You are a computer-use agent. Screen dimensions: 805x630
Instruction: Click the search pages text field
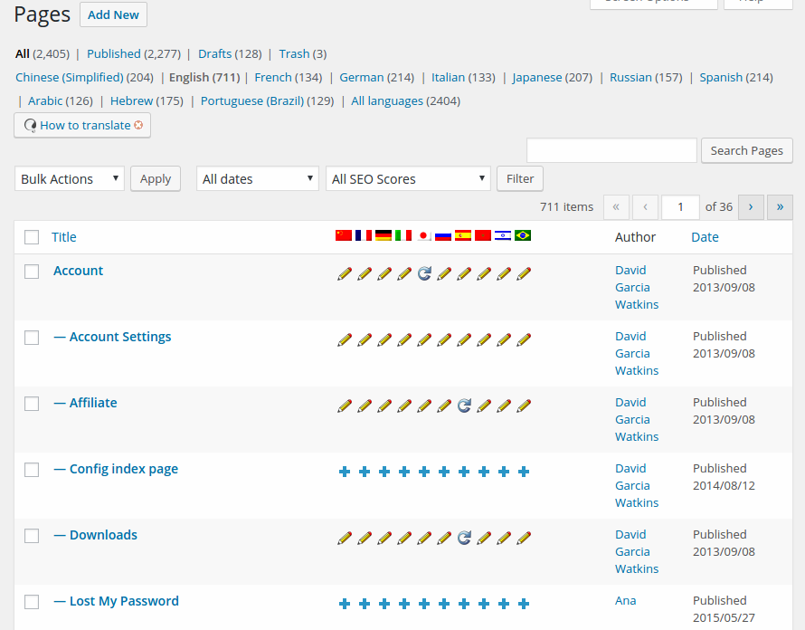pyautogui.click(x=611, y=150)
